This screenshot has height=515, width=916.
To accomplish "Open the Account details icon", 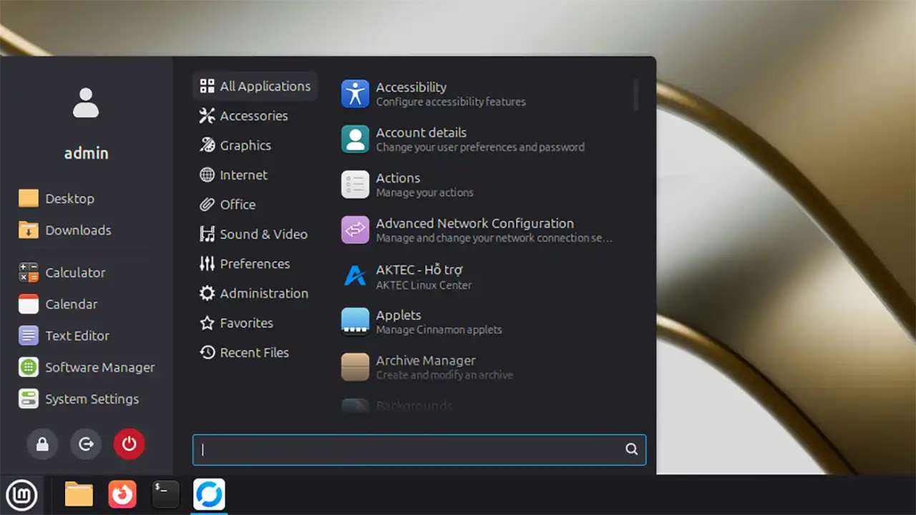I will [x=355, y=139].
